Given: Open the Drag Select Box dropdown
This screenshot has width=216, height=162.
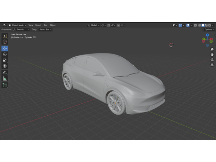Looking at the screenshot, I should (45, 30).
